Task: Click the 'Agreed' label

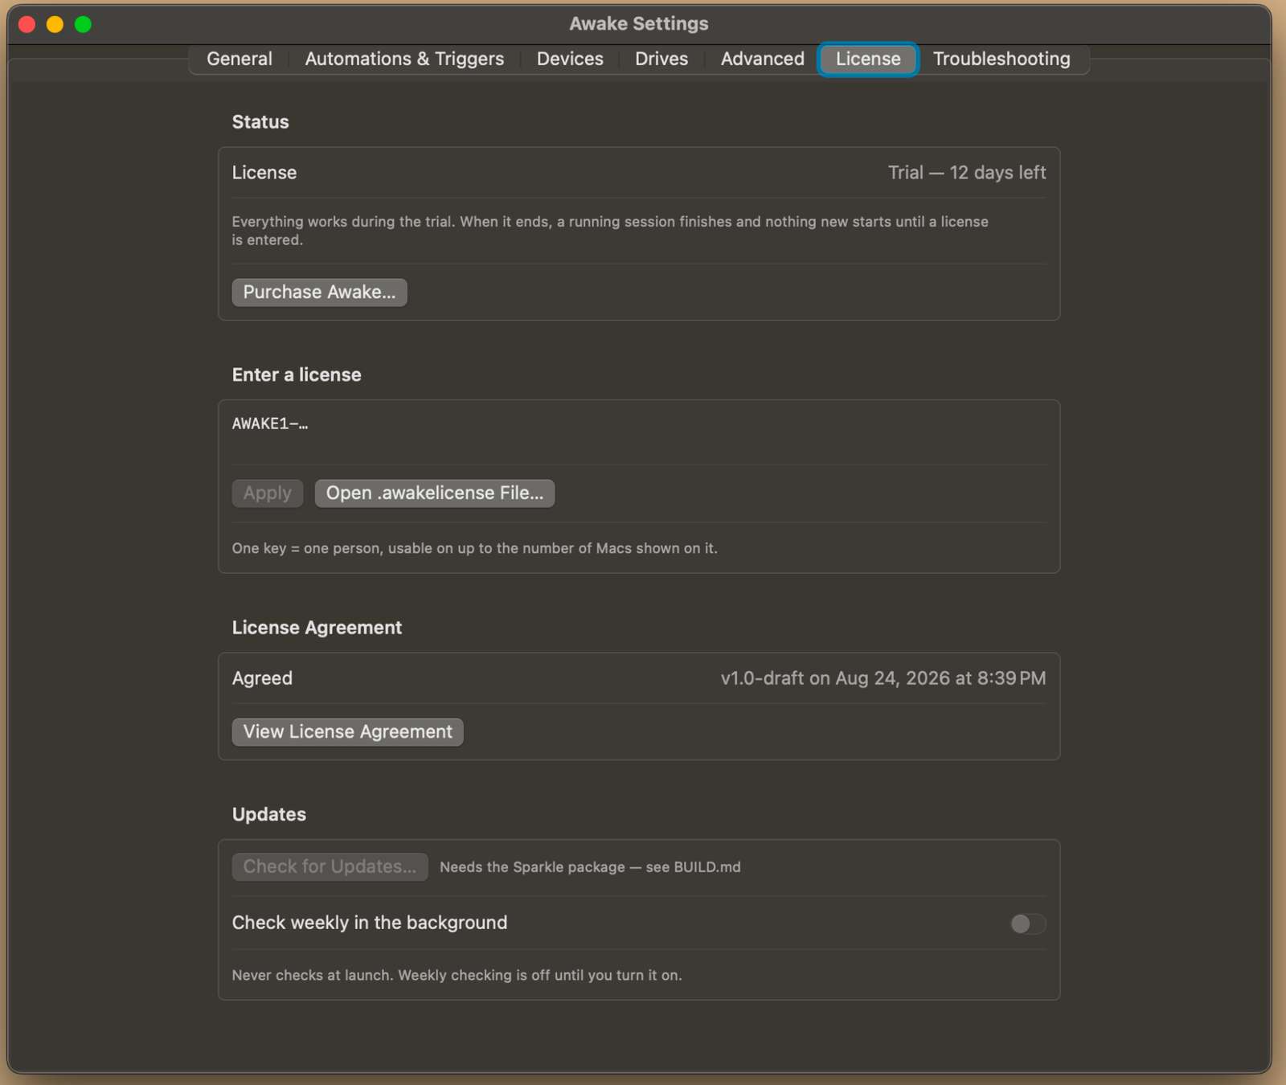Action: coord(262,678)
